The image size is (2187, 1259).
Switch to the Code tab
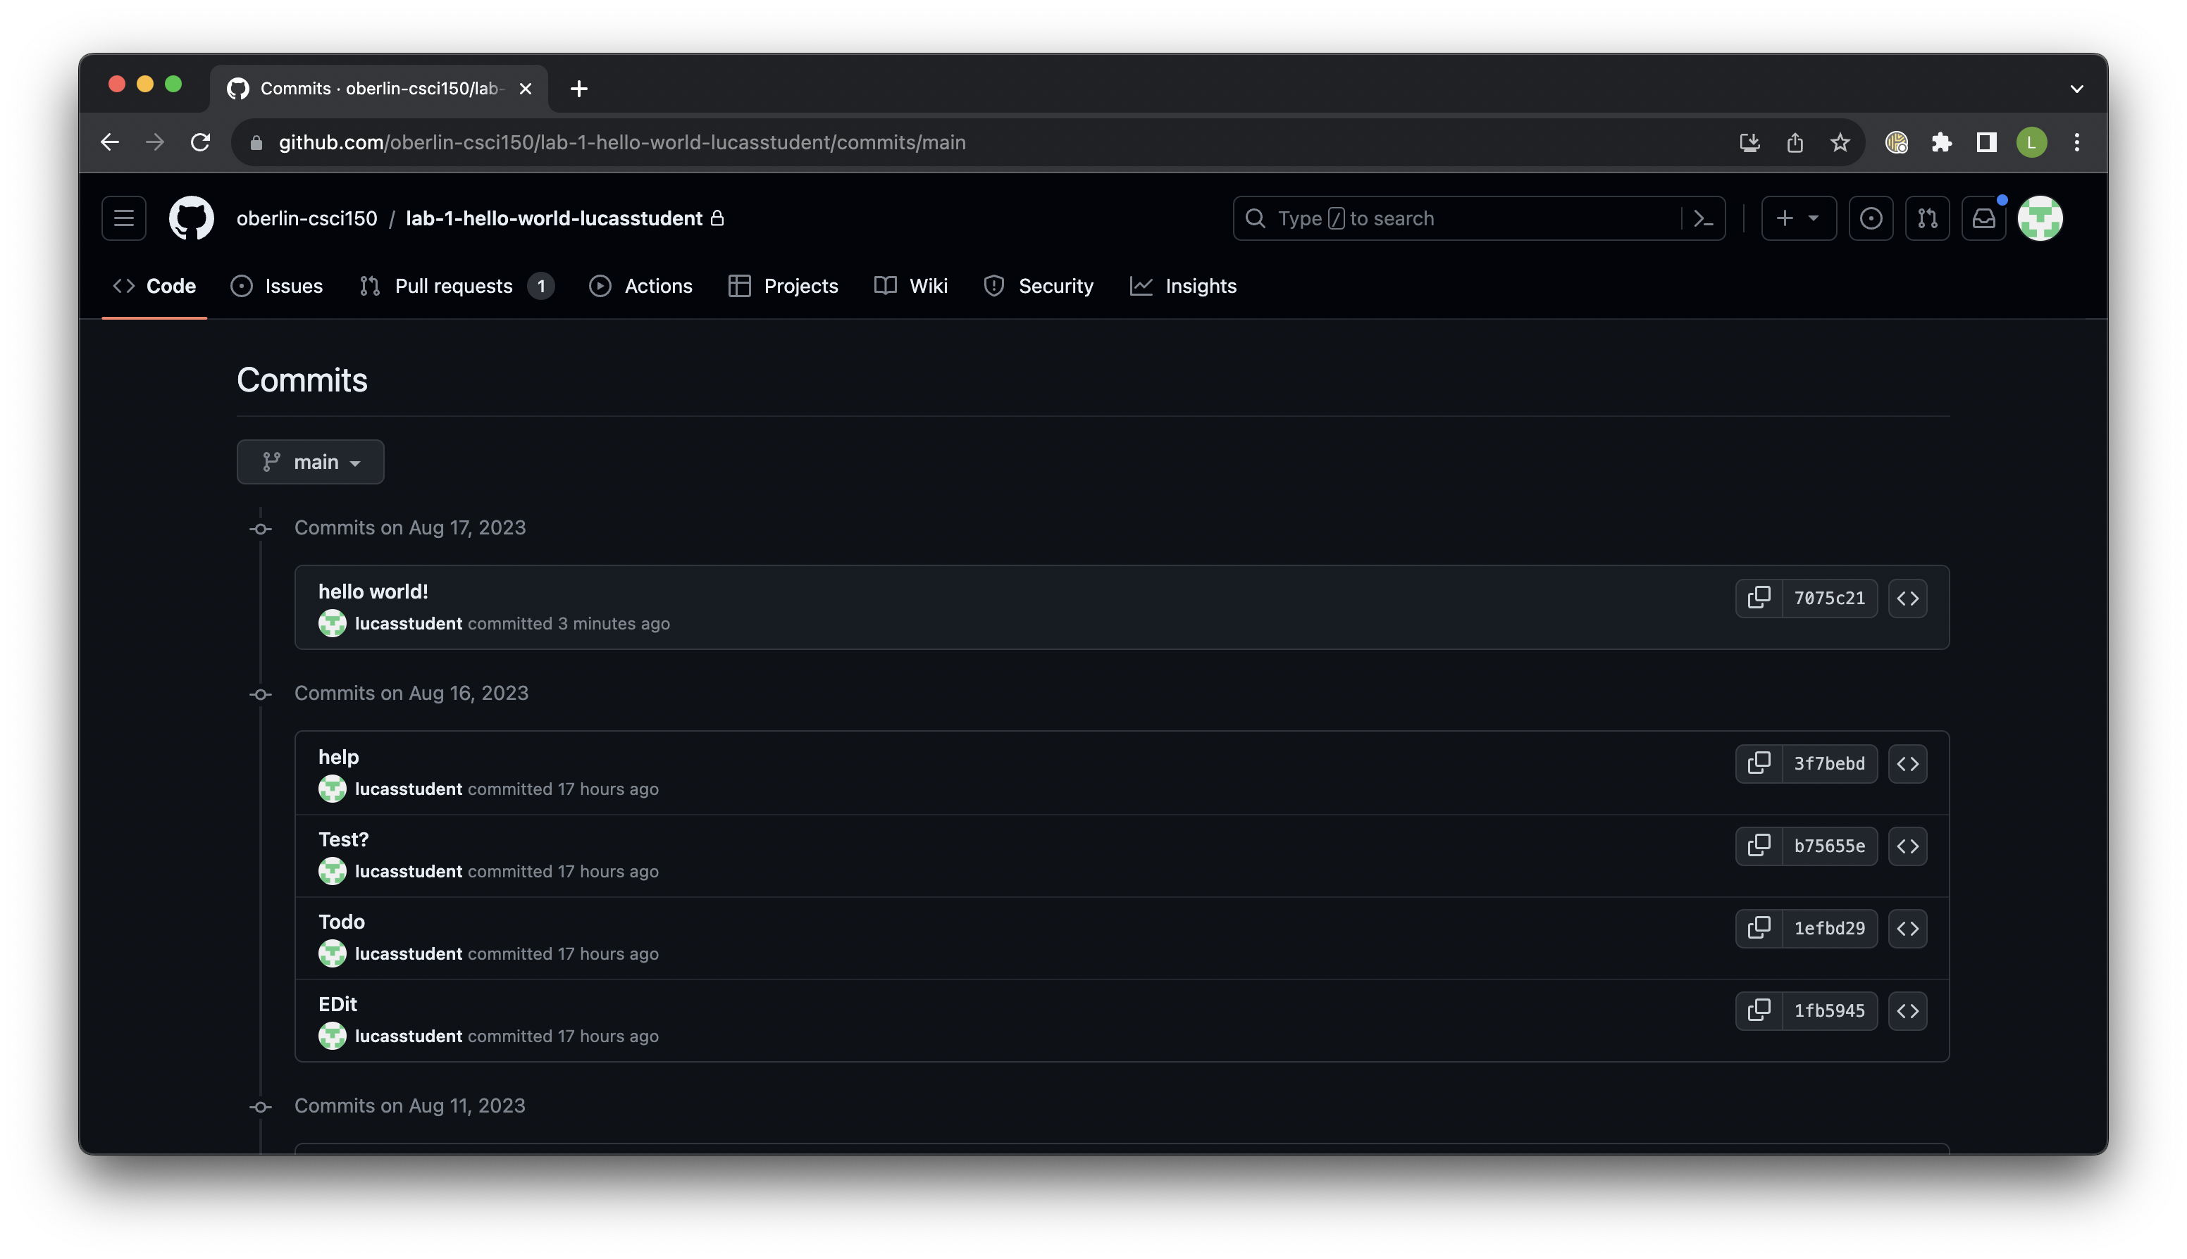click(154, 285)
